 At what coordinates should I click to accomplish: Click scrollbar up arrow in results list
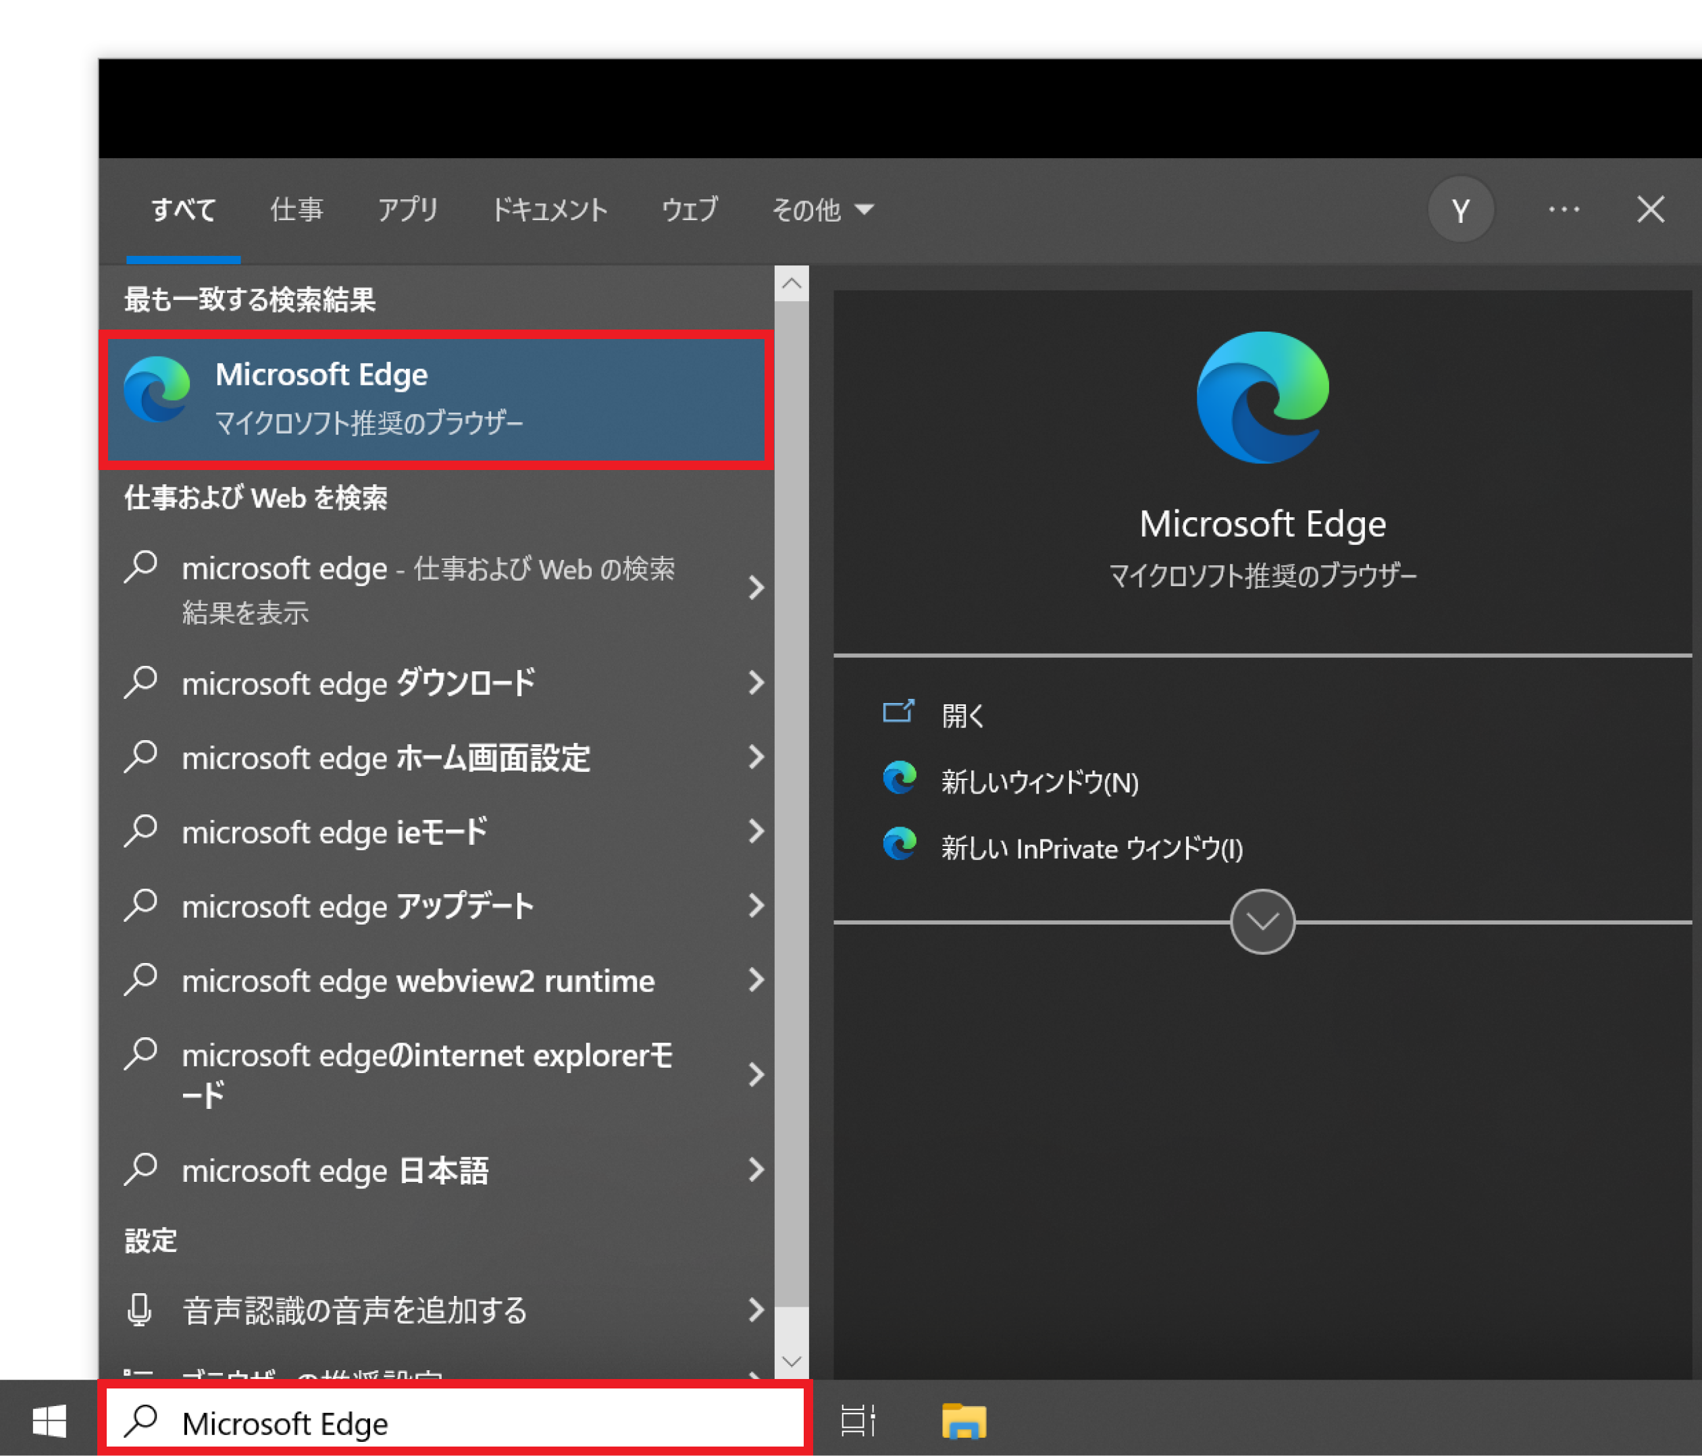click(791, 284)
